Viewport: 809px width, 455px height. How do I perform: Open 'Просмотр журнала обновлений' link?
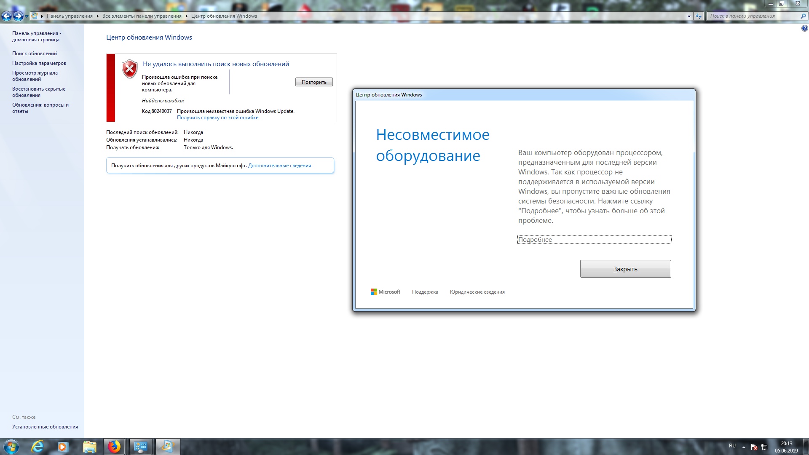click(35, 76)
